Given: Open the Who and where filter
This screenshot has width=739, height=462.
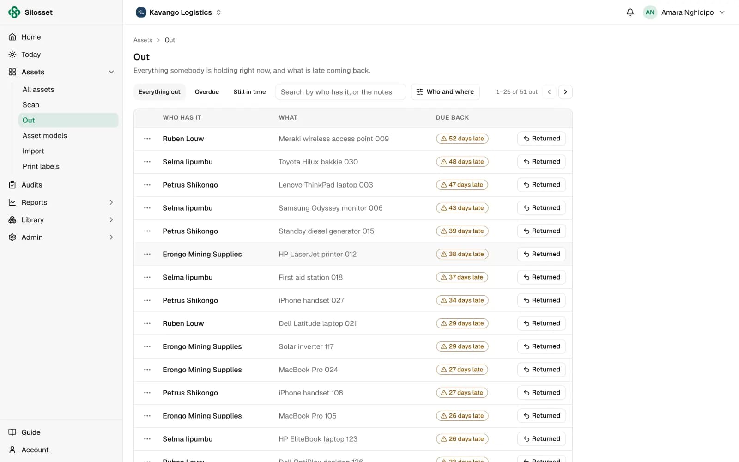Looking at the screenshot, I should (445, 92).
